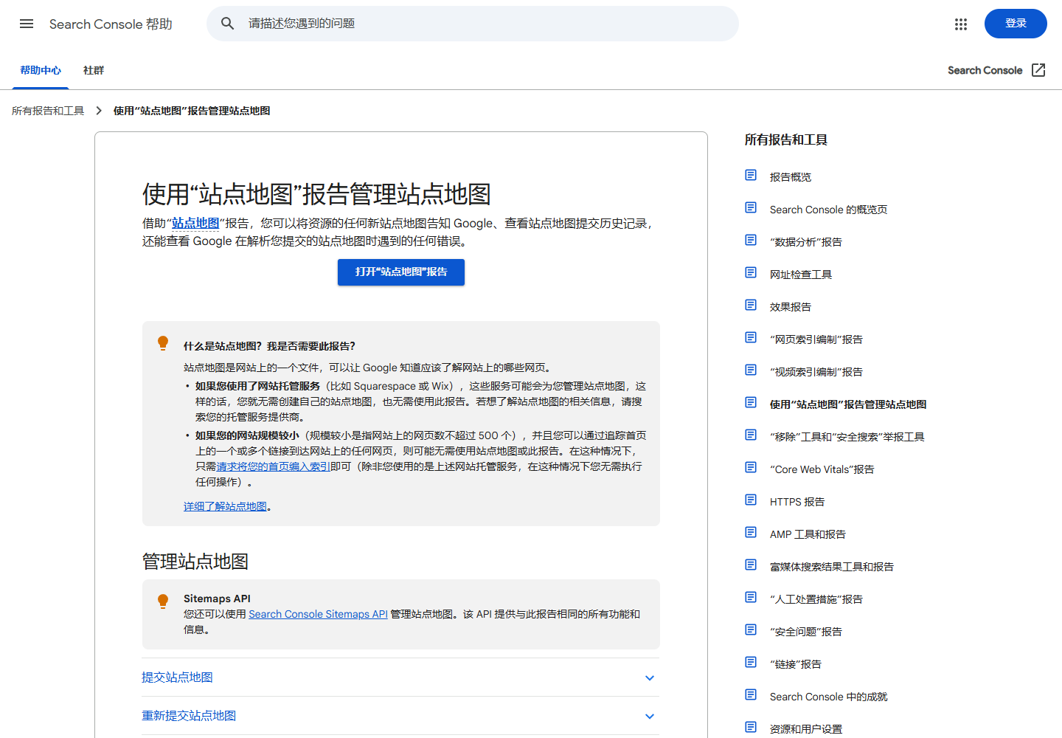Switch to the 帮助中心 tab
The height and width of the screenshot is (738, 1062).
pyautogui.click(x=41, y=70)
